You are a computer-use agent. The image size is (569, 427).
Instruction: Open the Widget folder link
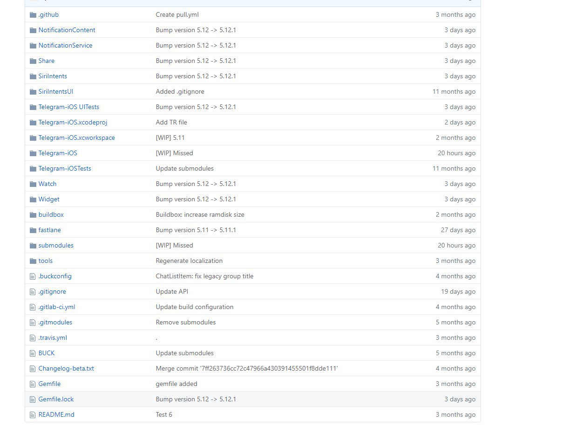click(49, 200)
